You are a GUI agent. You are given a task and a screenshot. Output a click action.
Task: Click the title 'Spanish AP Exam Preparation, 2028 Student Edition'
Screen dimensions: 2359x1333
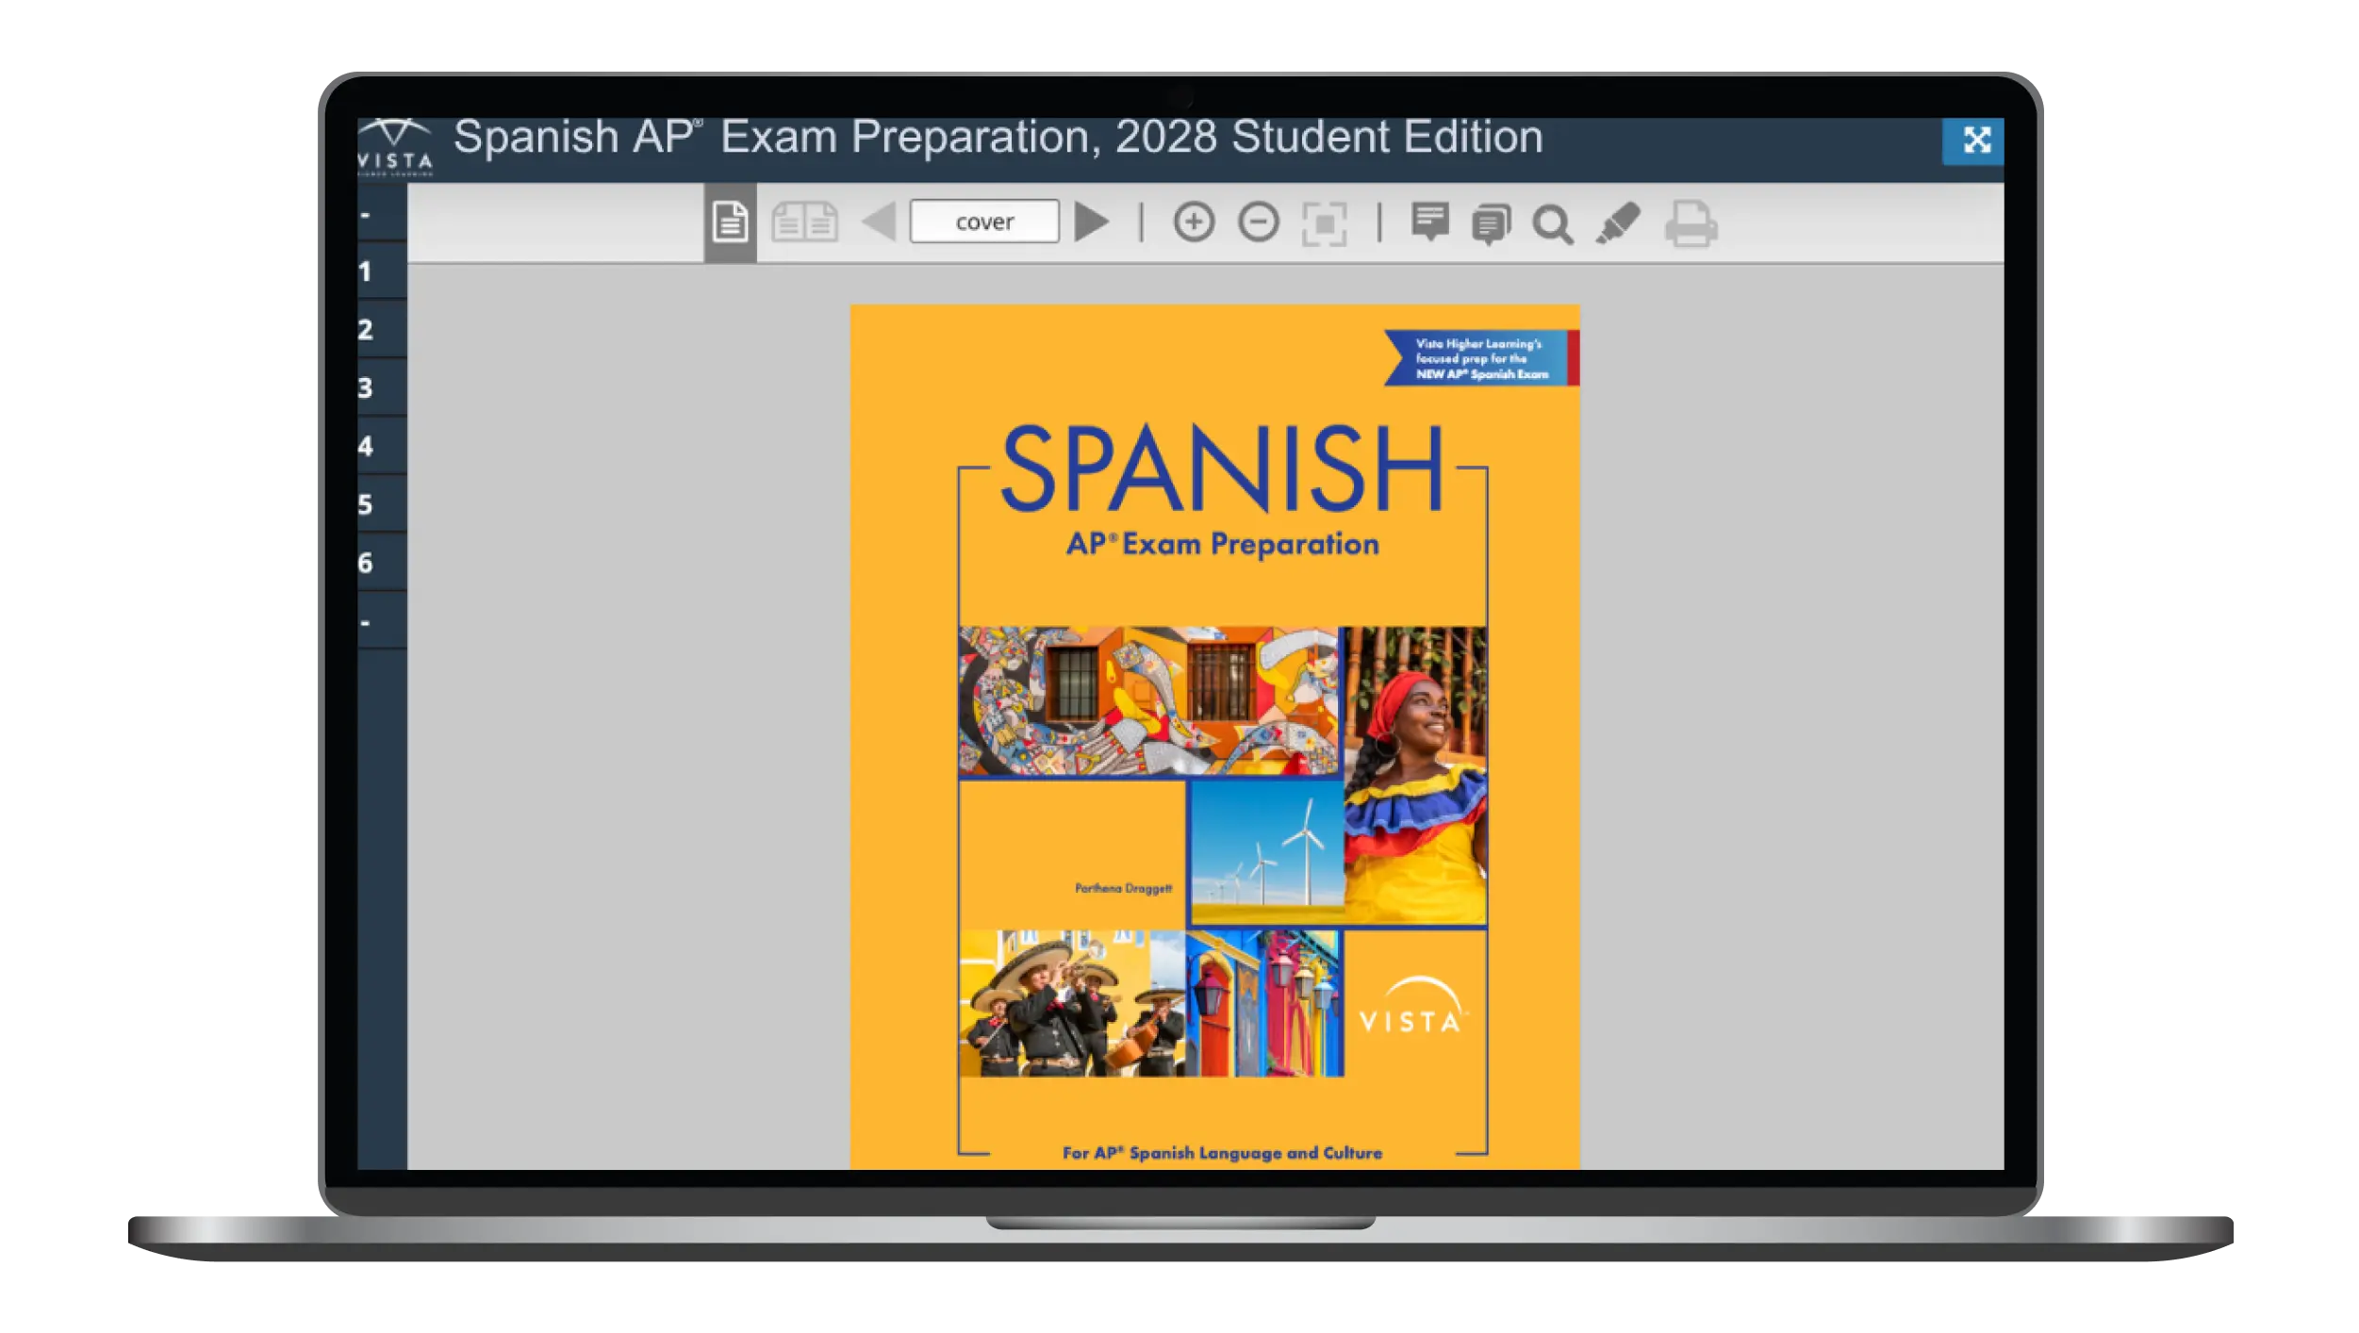coord(998,138)
